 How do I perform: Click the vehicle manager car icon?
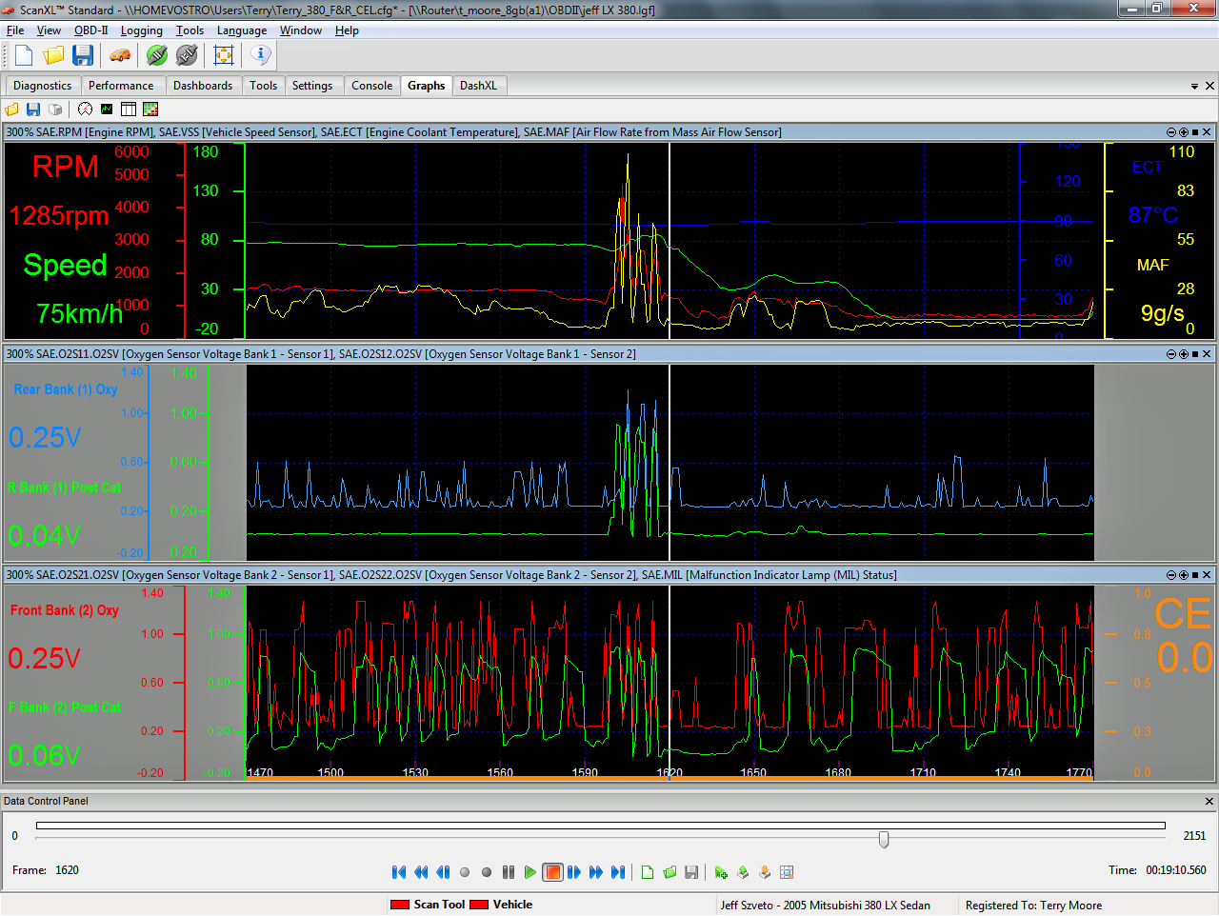click(120, 55)
